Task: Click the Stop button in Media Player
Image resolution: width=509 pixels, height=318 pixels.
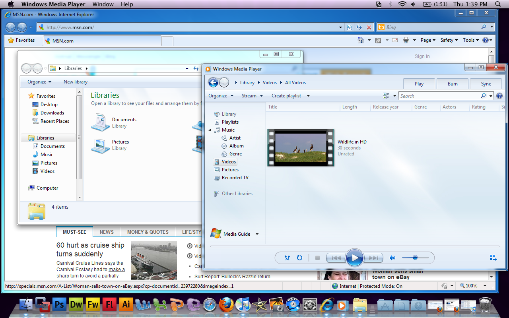Action: [x=317, y=258]
